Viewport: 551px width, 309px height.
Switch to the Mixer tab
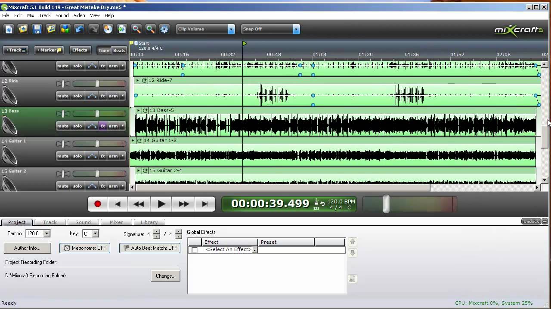[116, 222]
